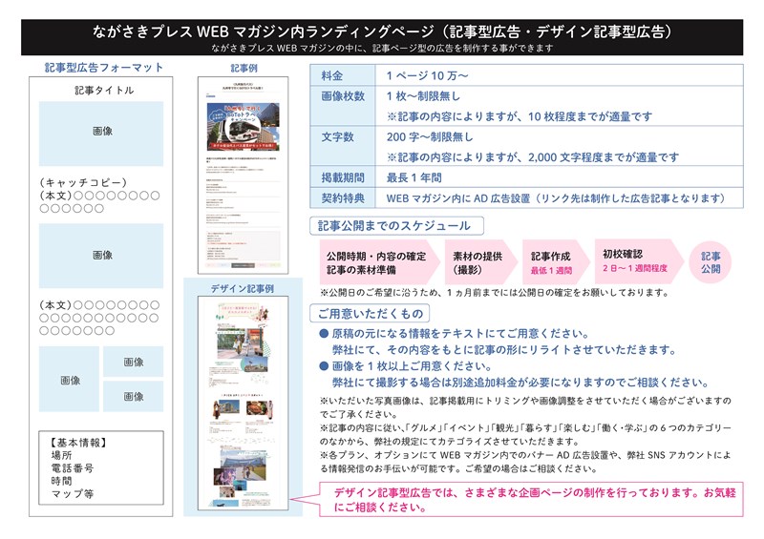The width and height of the screenshot is (764, 539).
Task: Click the 電話番号 line in 基本情報
Action: click(73, 467)
